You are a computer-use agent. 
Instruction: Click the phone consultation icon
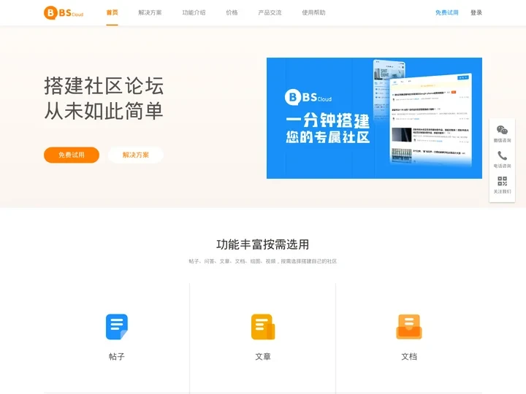point(502,155)
